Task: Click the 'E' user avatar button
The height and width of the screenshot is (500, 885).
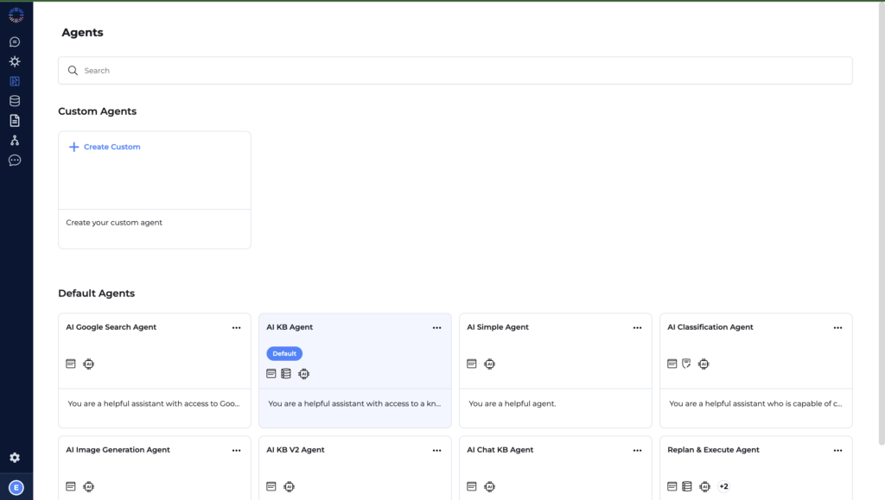Action: point(14,485)
